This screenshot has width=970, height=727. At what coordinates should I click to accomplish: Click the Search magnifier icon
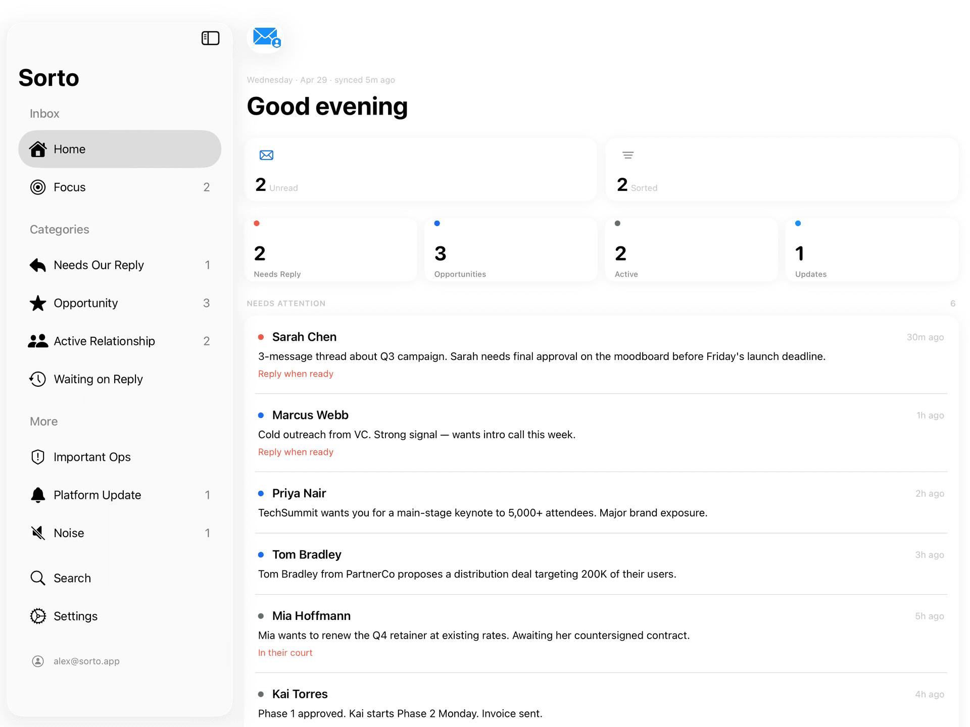pyautogui.click(x=38, y=578)
